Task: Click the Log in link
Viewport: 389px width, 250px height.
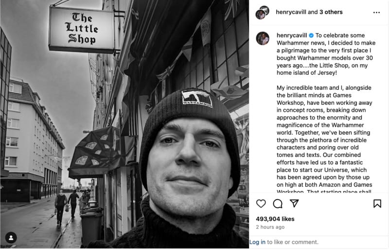Action: [257, 242]
